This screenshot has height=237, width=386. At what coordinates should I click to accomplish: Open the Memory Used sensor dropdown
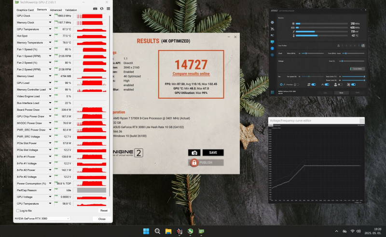point(50,76)
